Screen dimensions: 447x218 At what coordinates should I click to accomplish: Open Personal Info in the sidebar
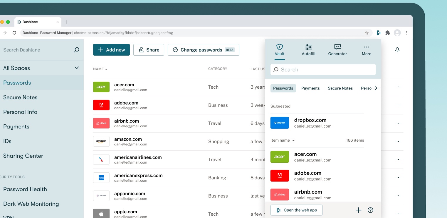click(x=20, y=112)
